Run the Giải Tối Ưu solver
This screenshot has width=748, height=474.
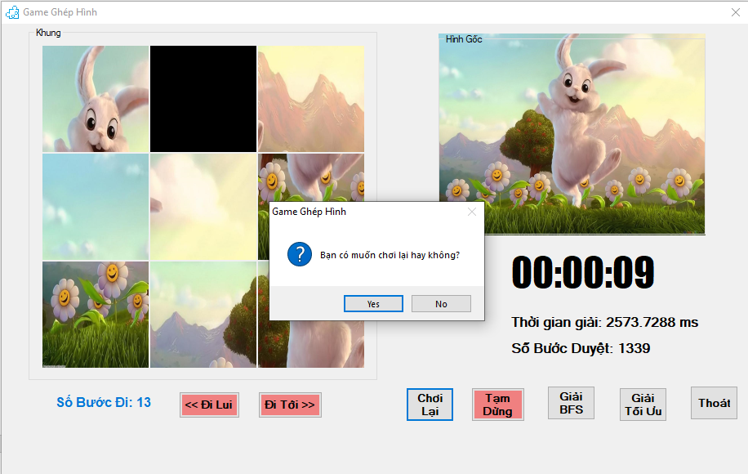[x=643, y=405]
